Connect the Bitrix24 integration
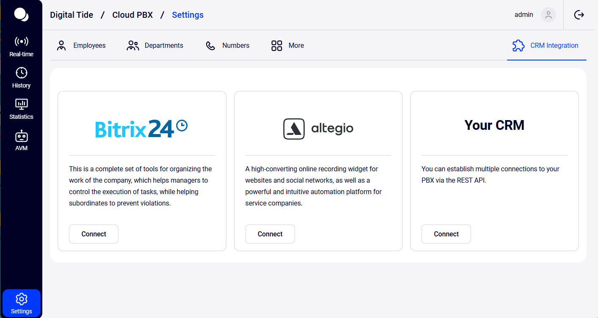Image resolution: width=598 pixels, height=318 pixels. [94, 234]
